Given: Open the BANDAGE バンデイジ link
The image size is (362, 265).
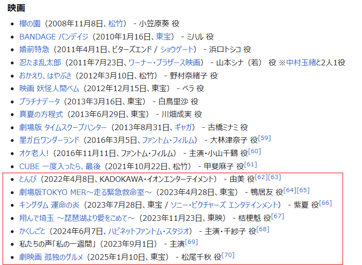Looking at the screenshot, I should pyautogui.click(x=54, y=37).
